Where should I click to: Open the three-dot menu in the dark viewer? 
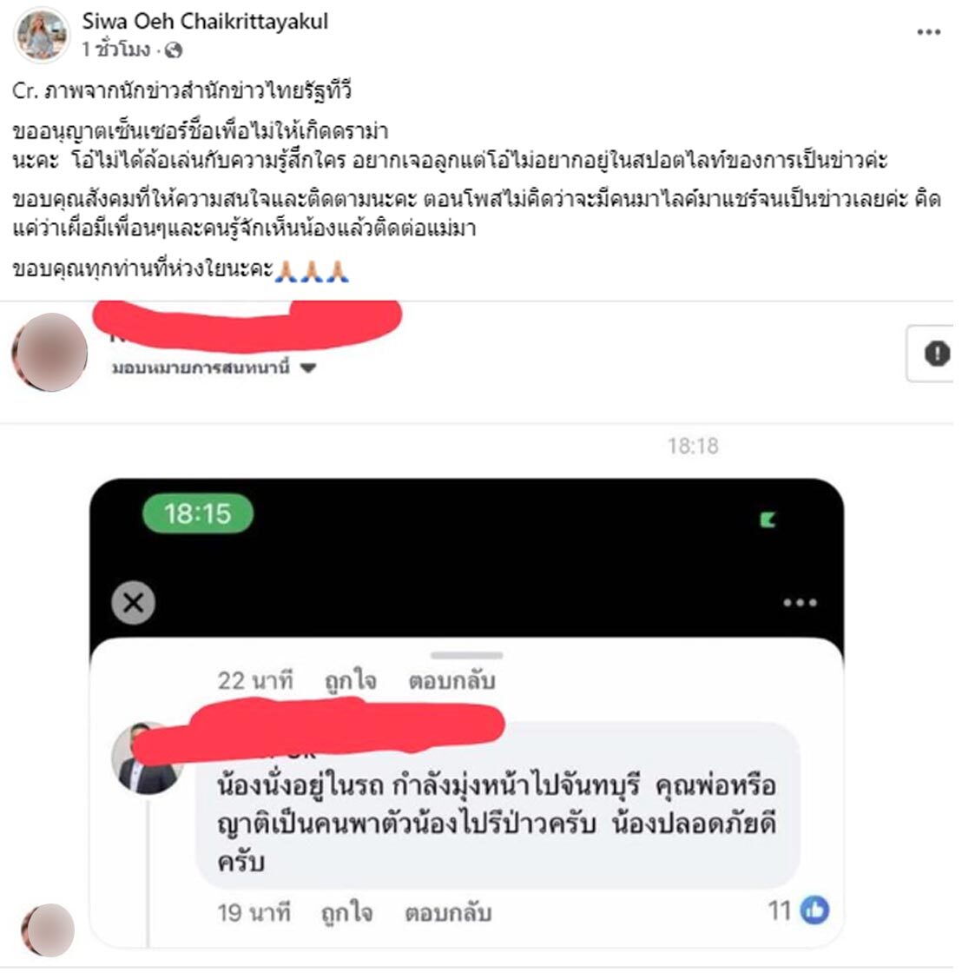coord(800,603)
